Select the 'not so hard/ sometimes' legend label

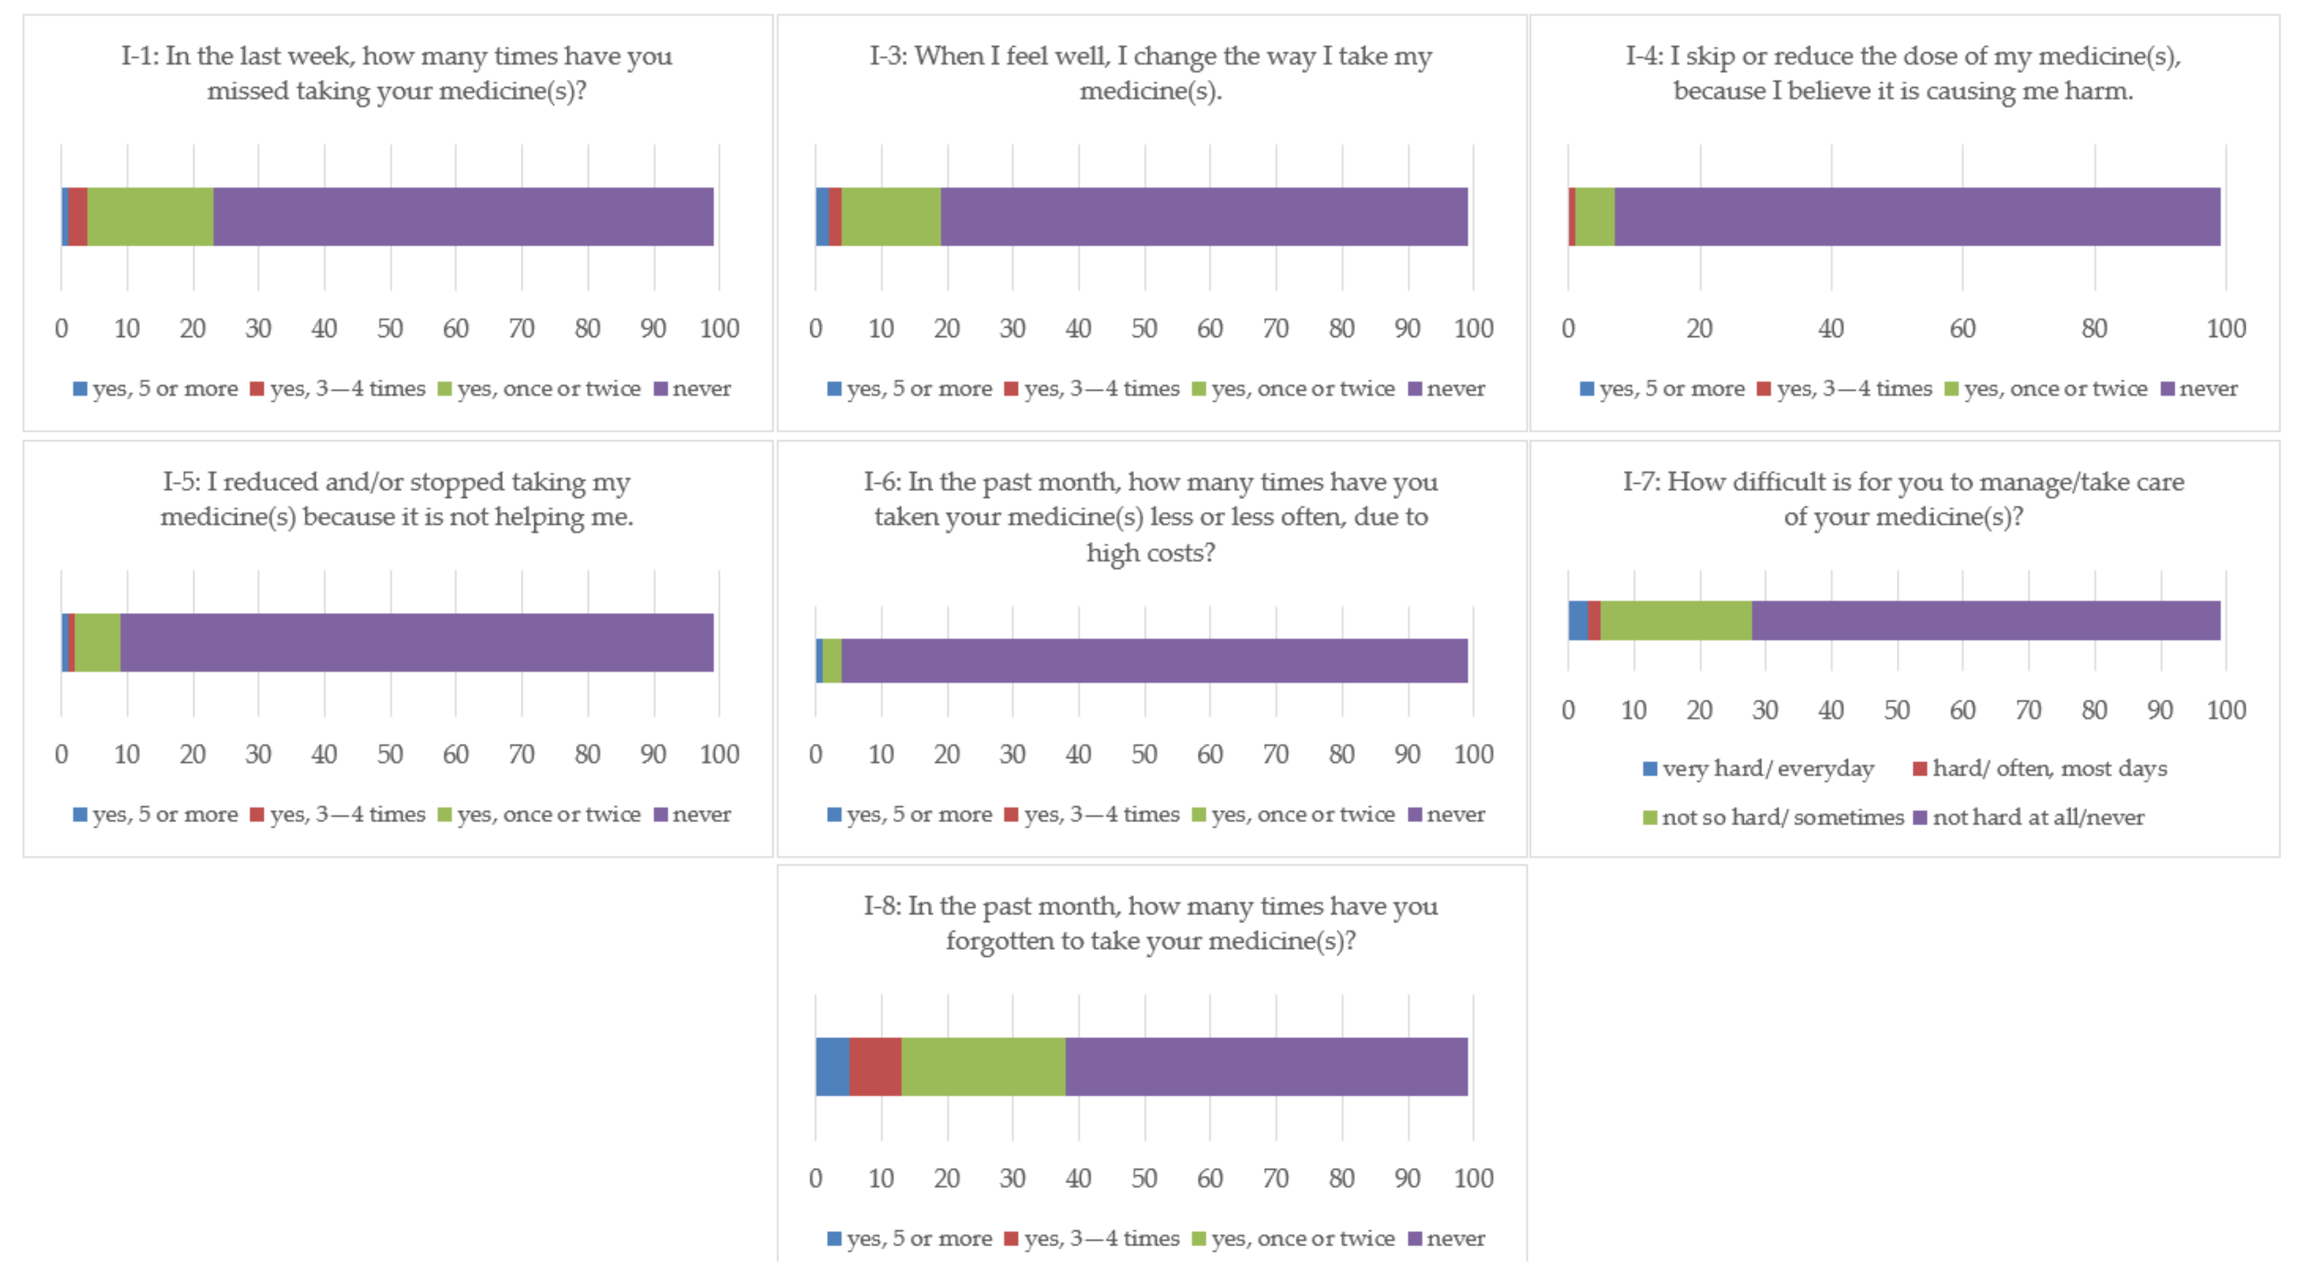(1783, 817)
